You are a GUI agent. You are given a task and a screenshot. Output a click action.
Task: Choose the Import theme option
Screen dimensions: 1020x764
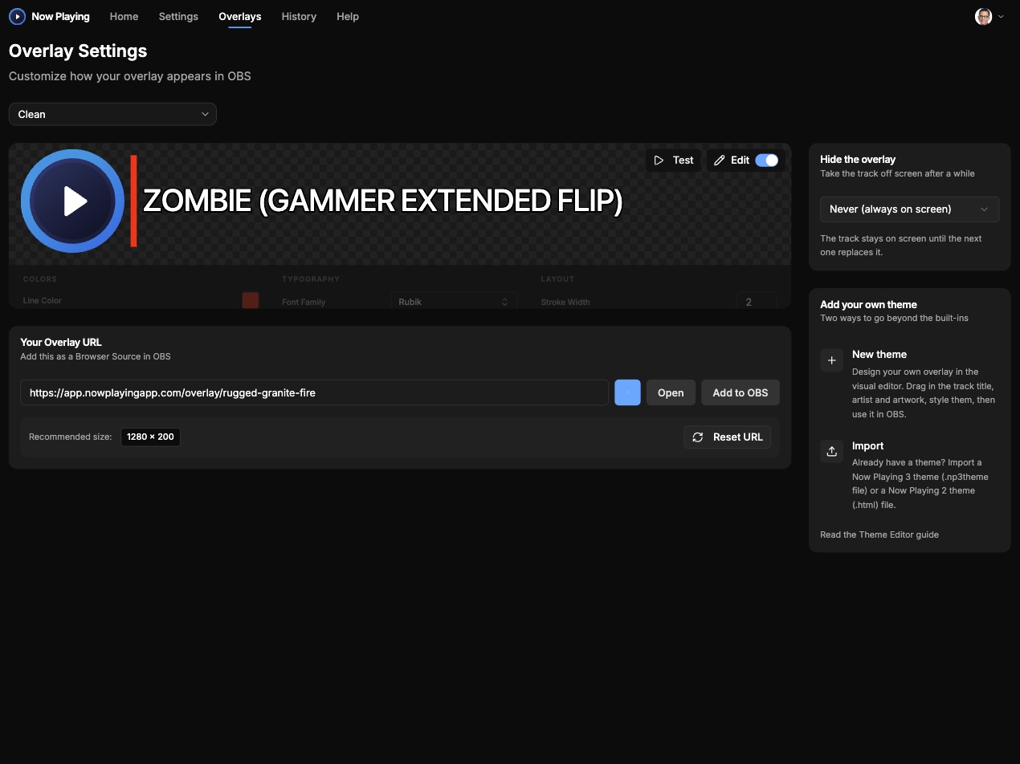pos(909,475)
